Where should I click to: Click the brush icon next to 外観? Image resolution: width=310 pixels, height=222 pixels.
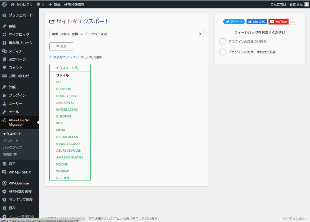tap(4, 87)
